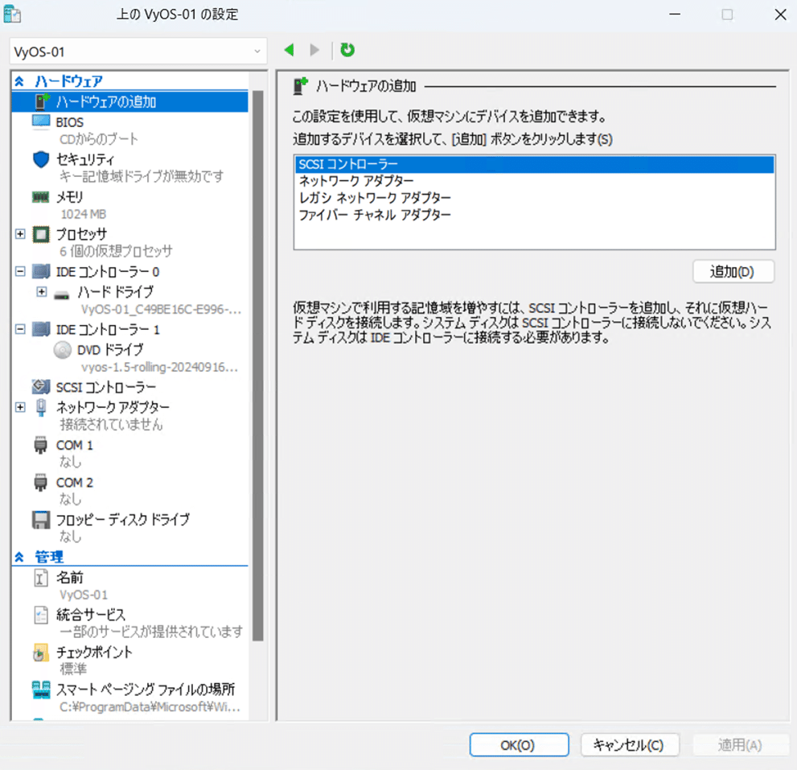Click the プロセッサ CPU icon
This screenshot has height=770, width=797.
[41, 234]
